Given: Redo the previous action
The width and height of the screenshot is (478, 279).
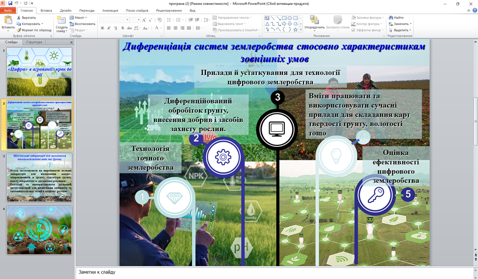Looking at the screenshot, I should [x=25, y=3].
